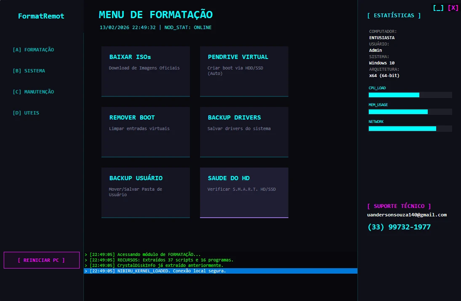The image size is (461, 301).
Task: Click the FormatRemot logo title
Action: (41, 16)
